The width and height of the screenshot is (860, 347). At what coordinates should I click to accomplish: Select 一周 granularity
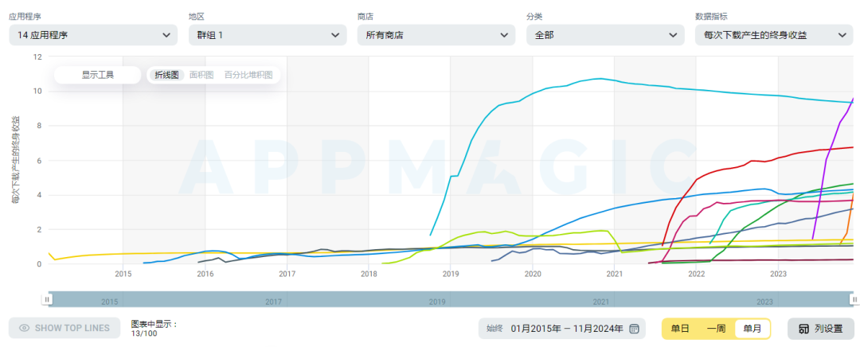coord(717,329)
